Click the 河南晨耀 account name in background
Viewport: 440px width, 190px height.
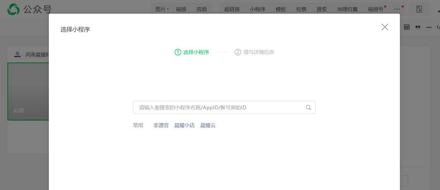(x=37, y=54)
